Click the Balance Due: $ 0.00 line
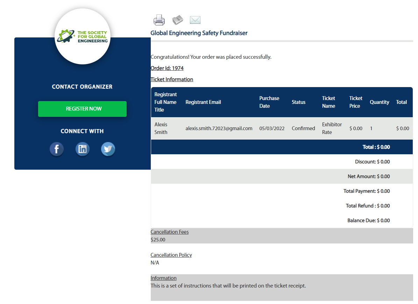418x304 pixels. tap(369, 220)
